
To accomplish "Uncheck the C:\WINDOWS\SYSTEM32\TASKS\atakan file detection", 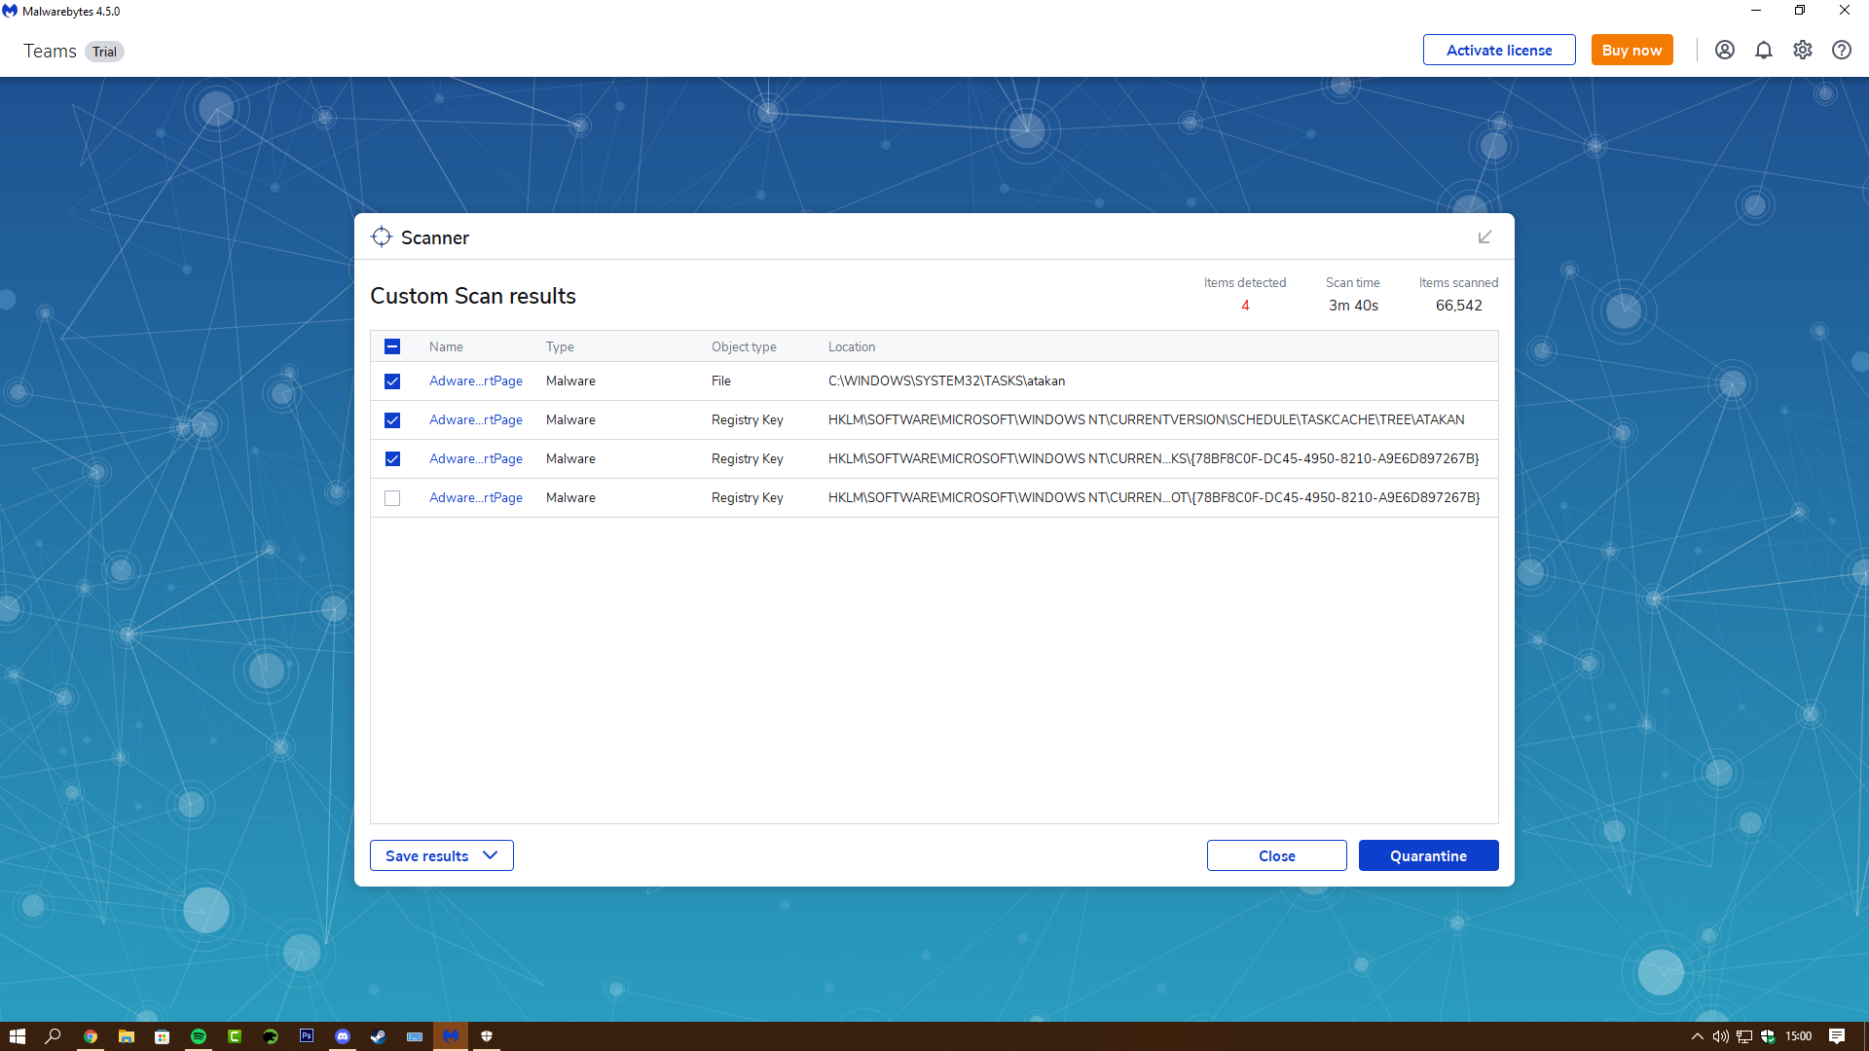I will [392, 381].
